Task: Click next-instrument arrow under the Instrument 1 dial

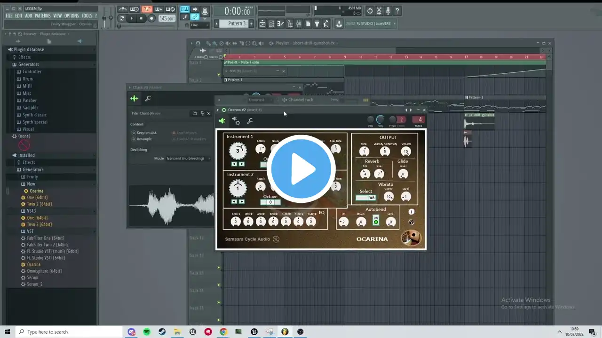Action: coord(242,164)
